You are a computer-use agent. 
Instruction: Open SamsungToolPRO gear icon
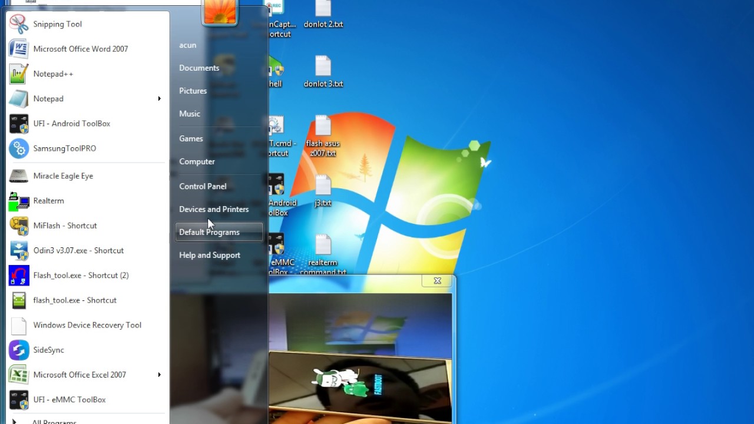click(19, 148)
